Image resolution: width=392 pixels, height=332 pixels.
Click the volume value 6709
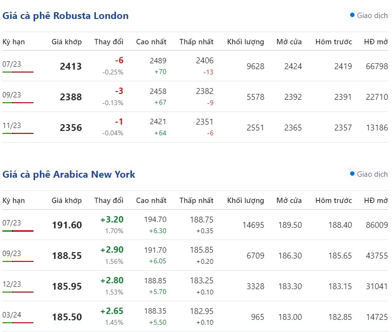click(x=255, y=256)
